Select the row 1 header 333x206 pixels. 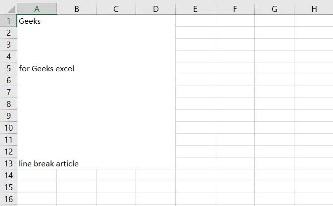[x=8, y=21]
